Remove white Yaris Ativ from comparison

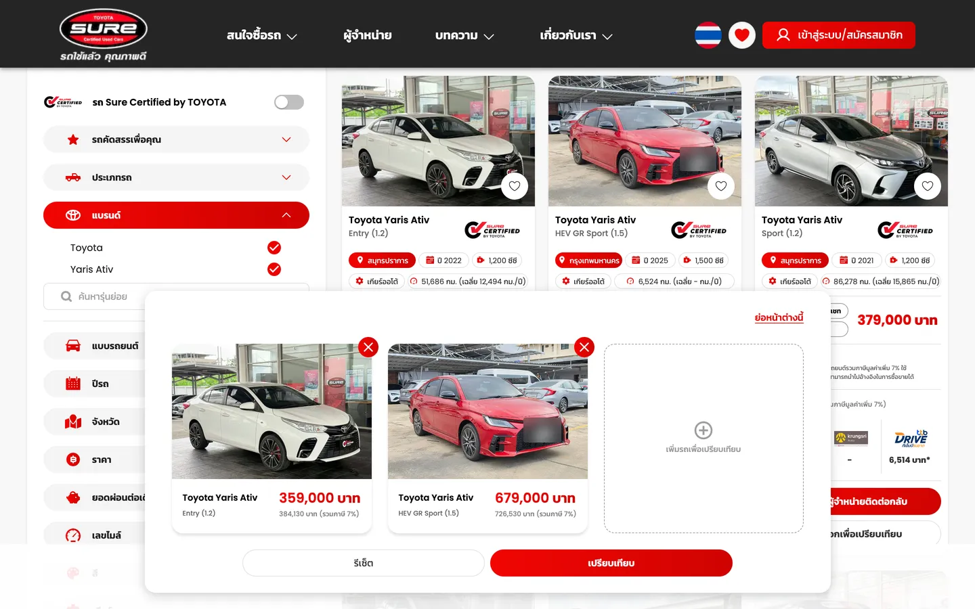(x=368, y=347)
